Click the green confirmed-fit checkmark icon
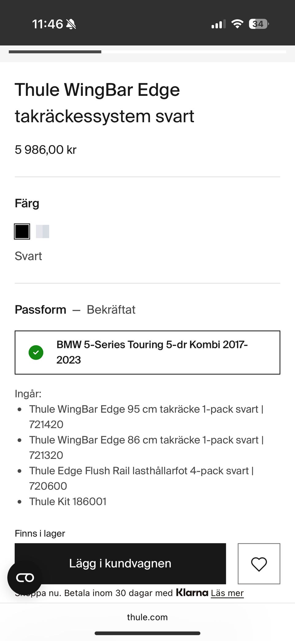 click(36, 352)
